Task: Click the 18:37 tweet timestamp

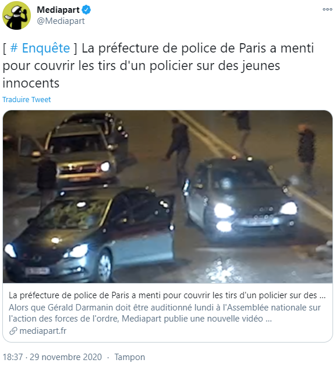Action: (13, 357)
